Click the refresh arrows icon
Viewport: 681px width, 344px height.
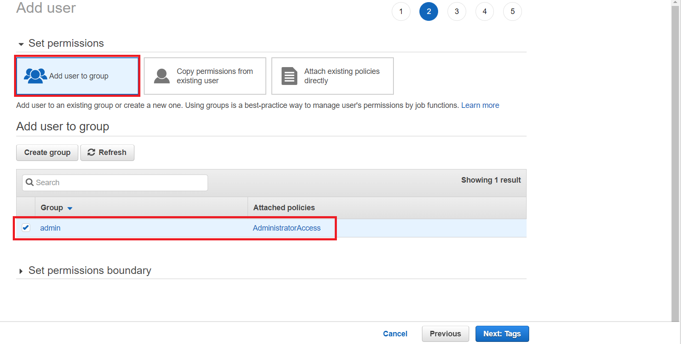click(x=91, y=152)
